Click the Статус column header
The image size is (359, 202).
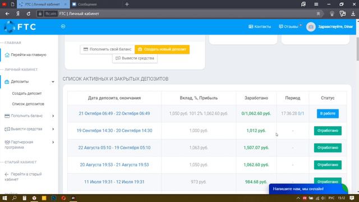pos(328,98)
